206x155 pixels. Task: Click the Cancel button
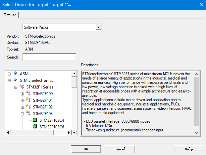click(x=120, y=149)
